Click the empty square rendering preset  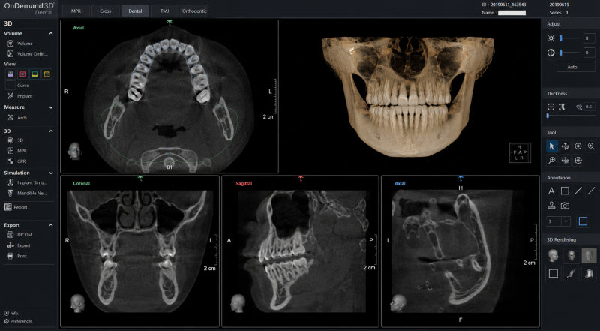pos(553,273)
